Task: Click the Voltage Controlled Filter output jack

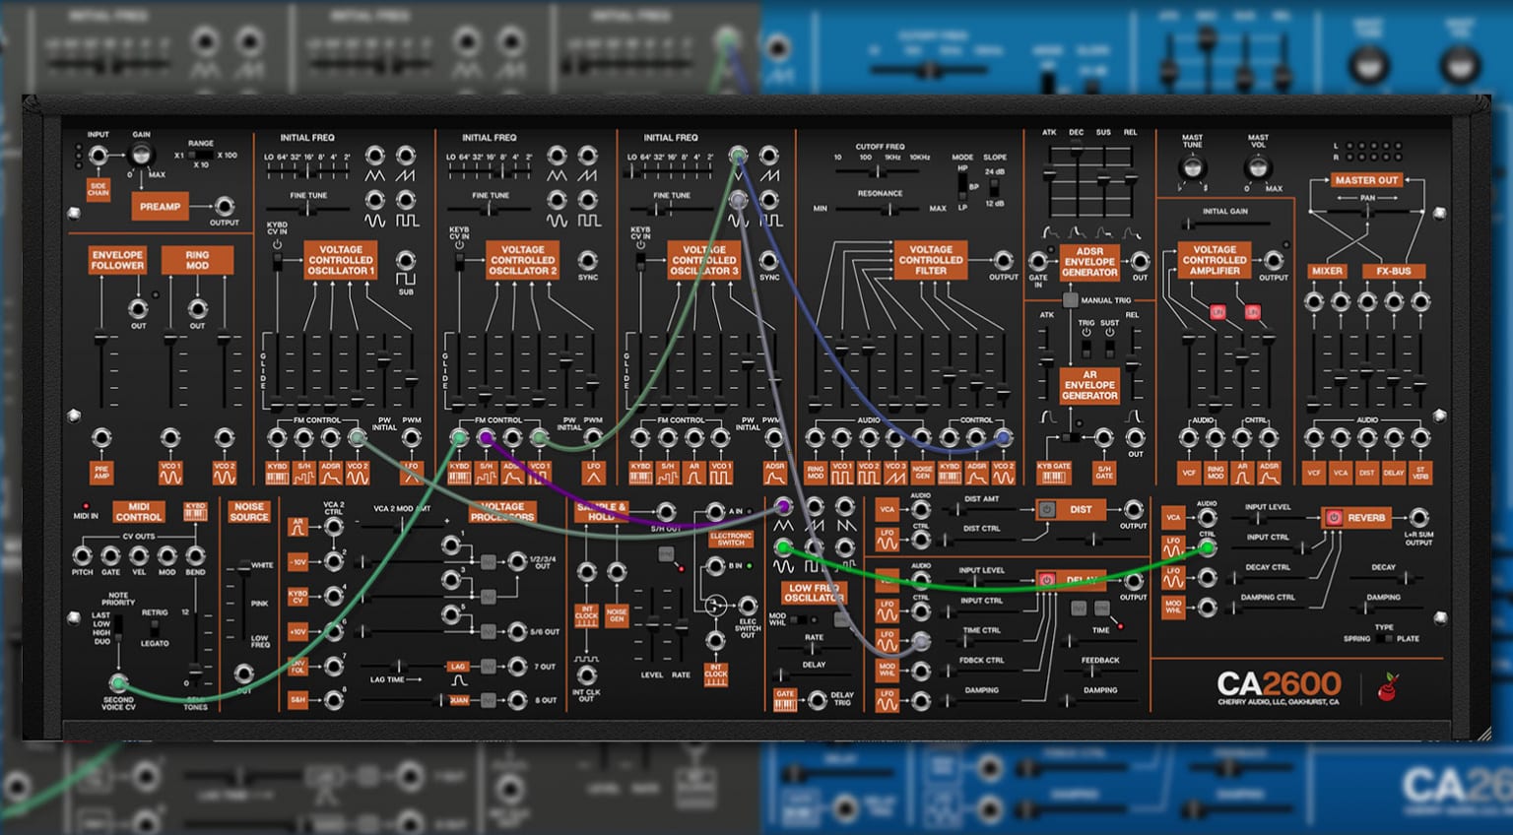Action: click(1003, 261)
